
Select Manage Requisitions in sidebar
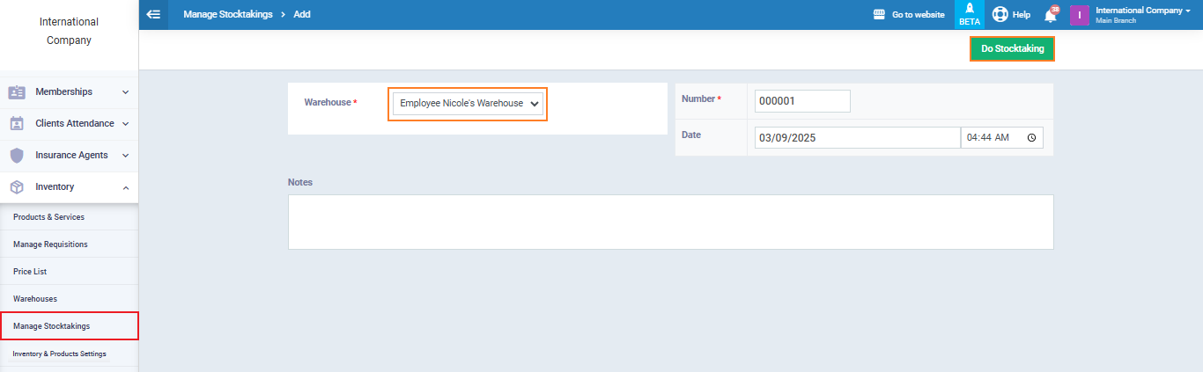coord(50,244)
